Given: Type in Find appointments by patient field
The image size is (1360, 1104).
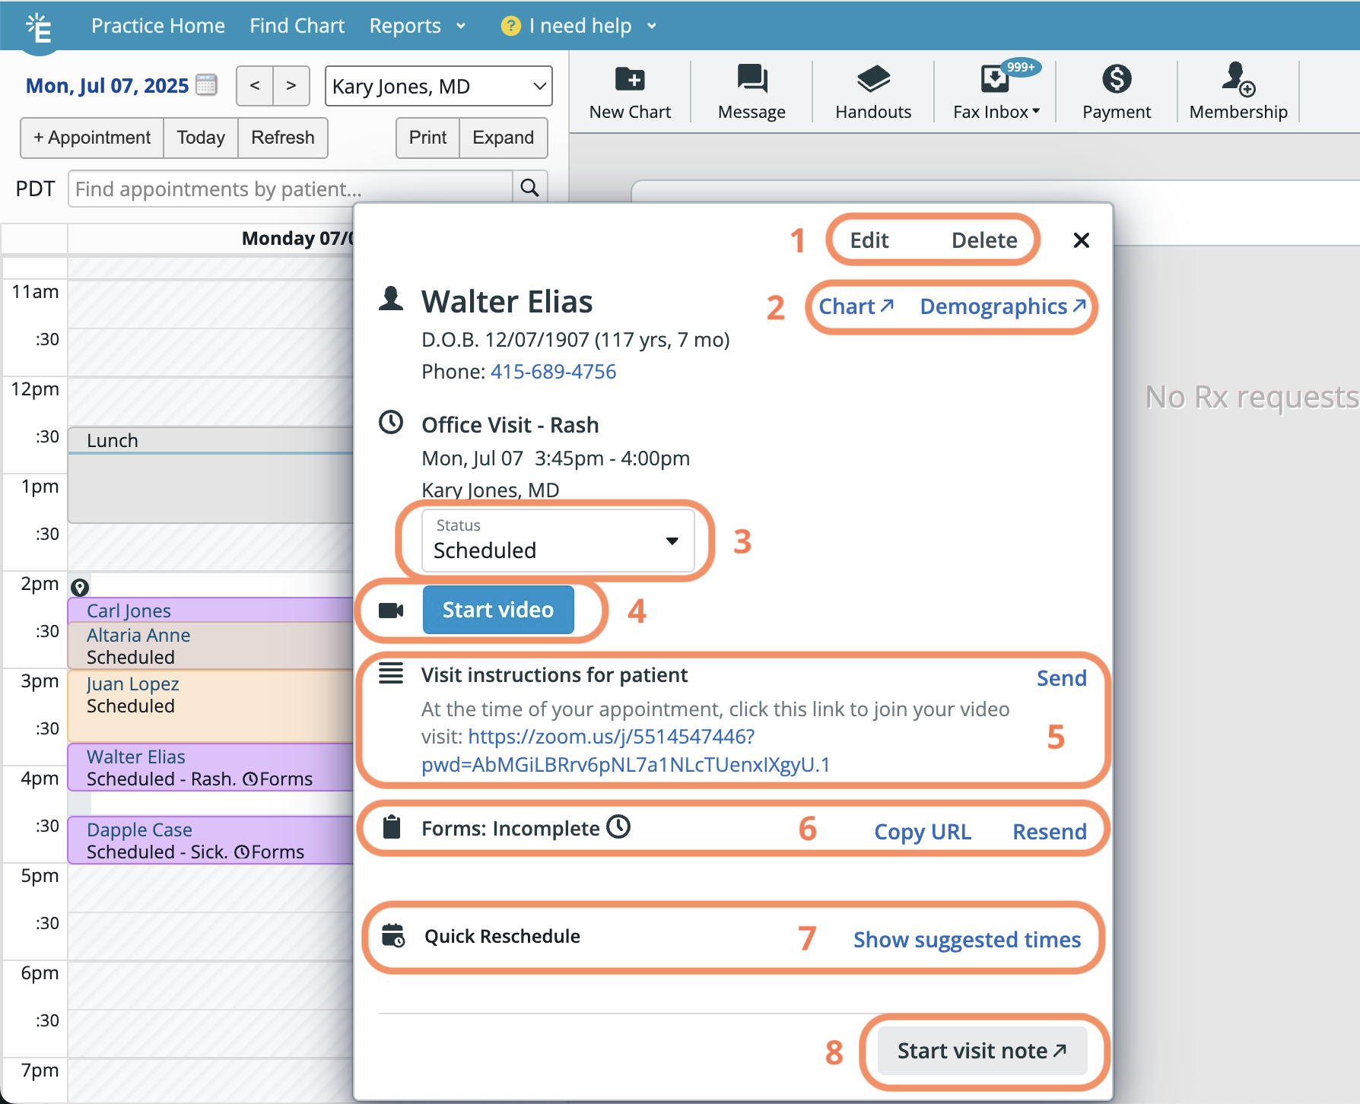Looking at the screenshot, I should coord(291,189).
